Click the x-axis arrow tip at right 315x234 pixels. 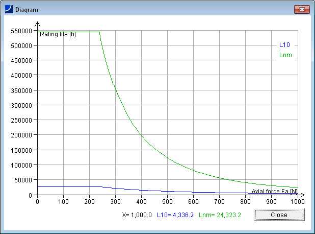[304, 195]
